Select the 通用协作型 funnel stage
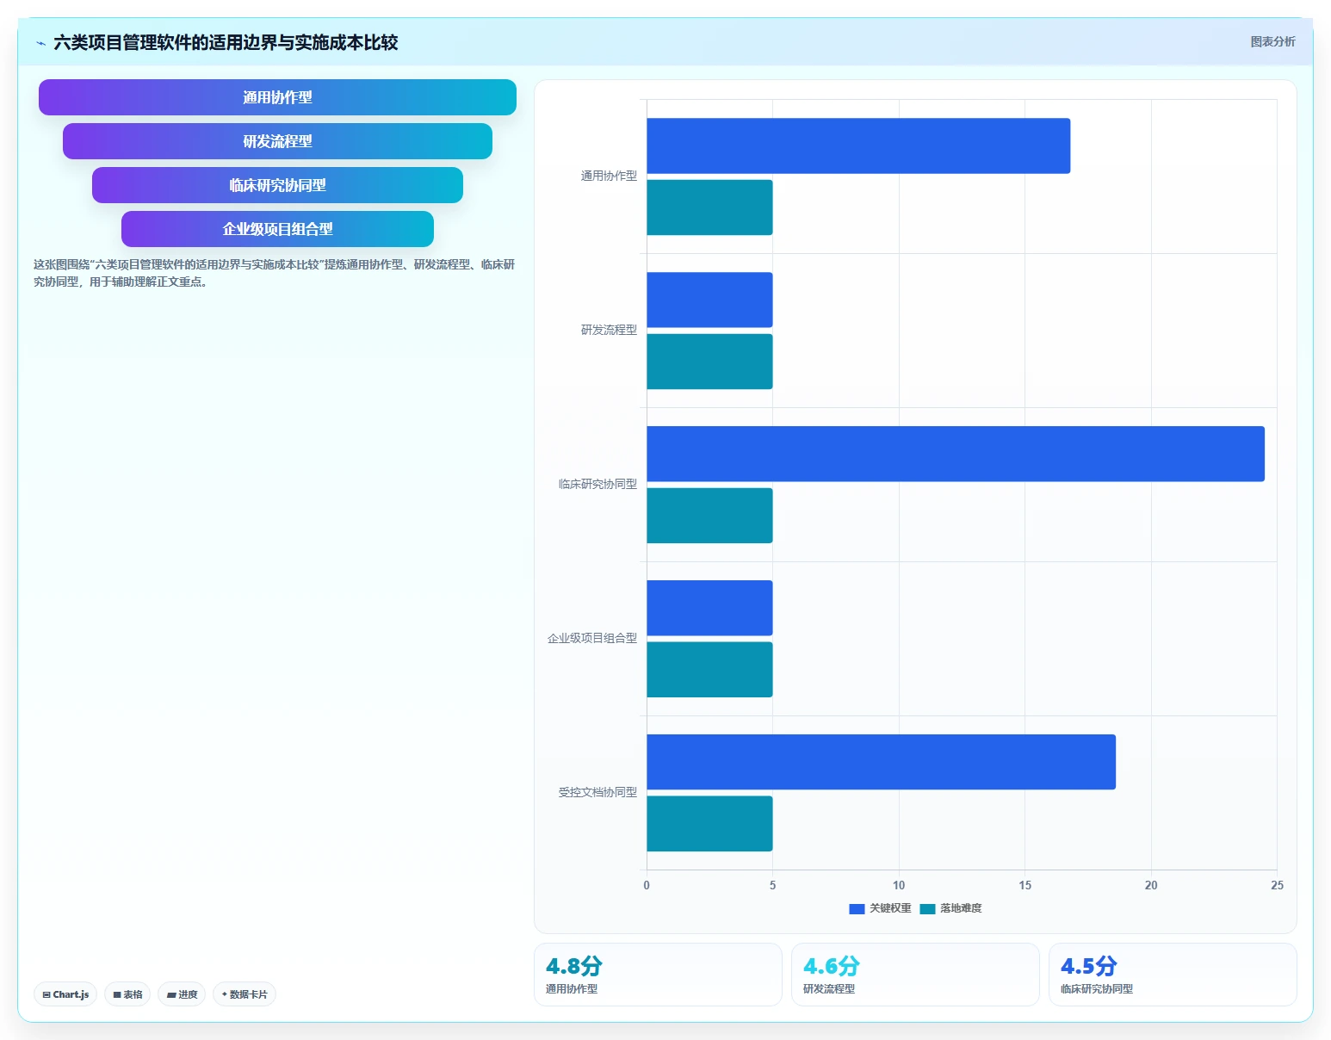 pyautogui.click(x=277, y=97)
